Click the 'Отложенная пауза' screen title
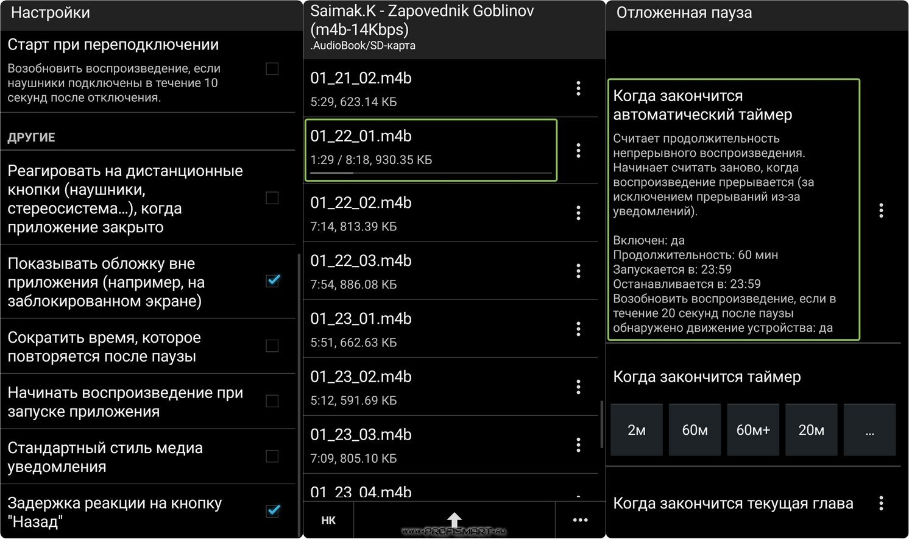Image resolution: width=909 pixels, height=539 pixels. [x=684, y=13]
